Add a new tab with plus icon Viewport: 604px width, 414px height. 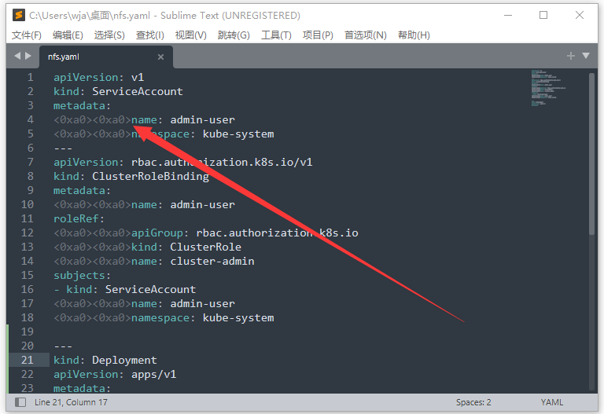point(571,56)
